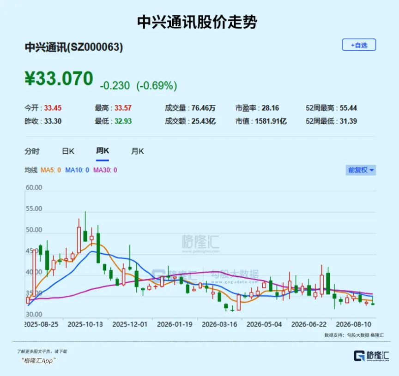
Task: Select the 周K tab
Action: point(103,151)
